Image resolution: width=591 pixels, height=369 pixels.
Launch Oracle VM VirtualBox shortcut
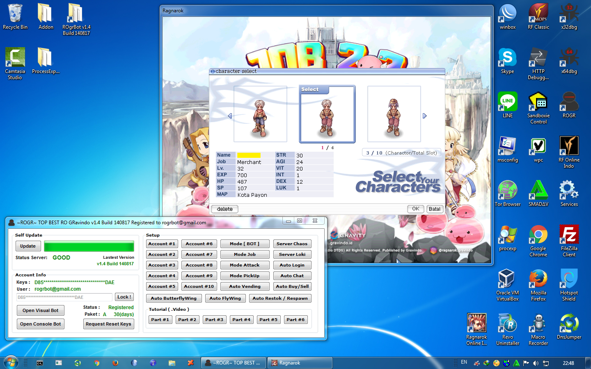(508, 285)
